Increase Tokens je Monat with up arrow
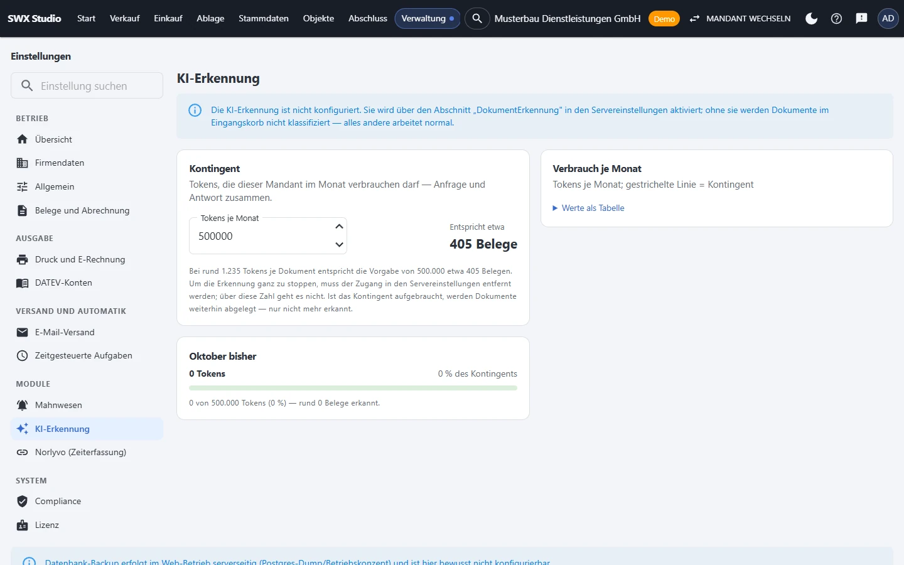904x565 pixels. click(x=339, y=226)
